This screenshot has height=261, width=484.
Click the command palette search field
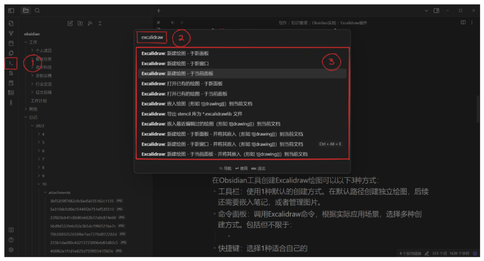(242, 37)
